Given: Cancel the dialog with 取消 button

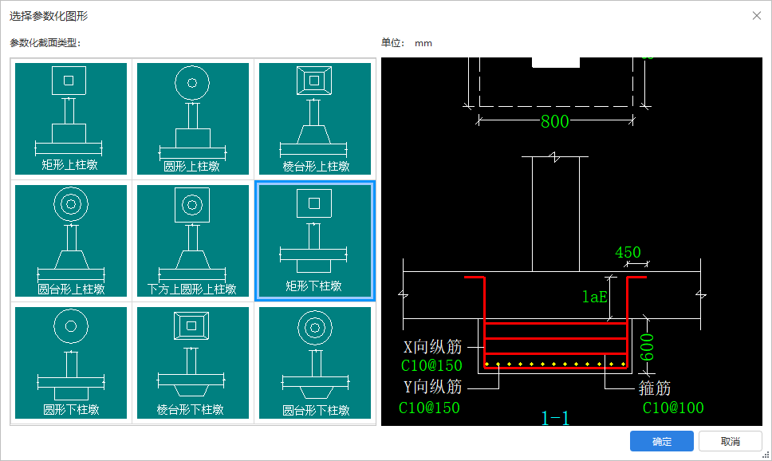Looking at the screenshot, I should [x=731, y=441].
